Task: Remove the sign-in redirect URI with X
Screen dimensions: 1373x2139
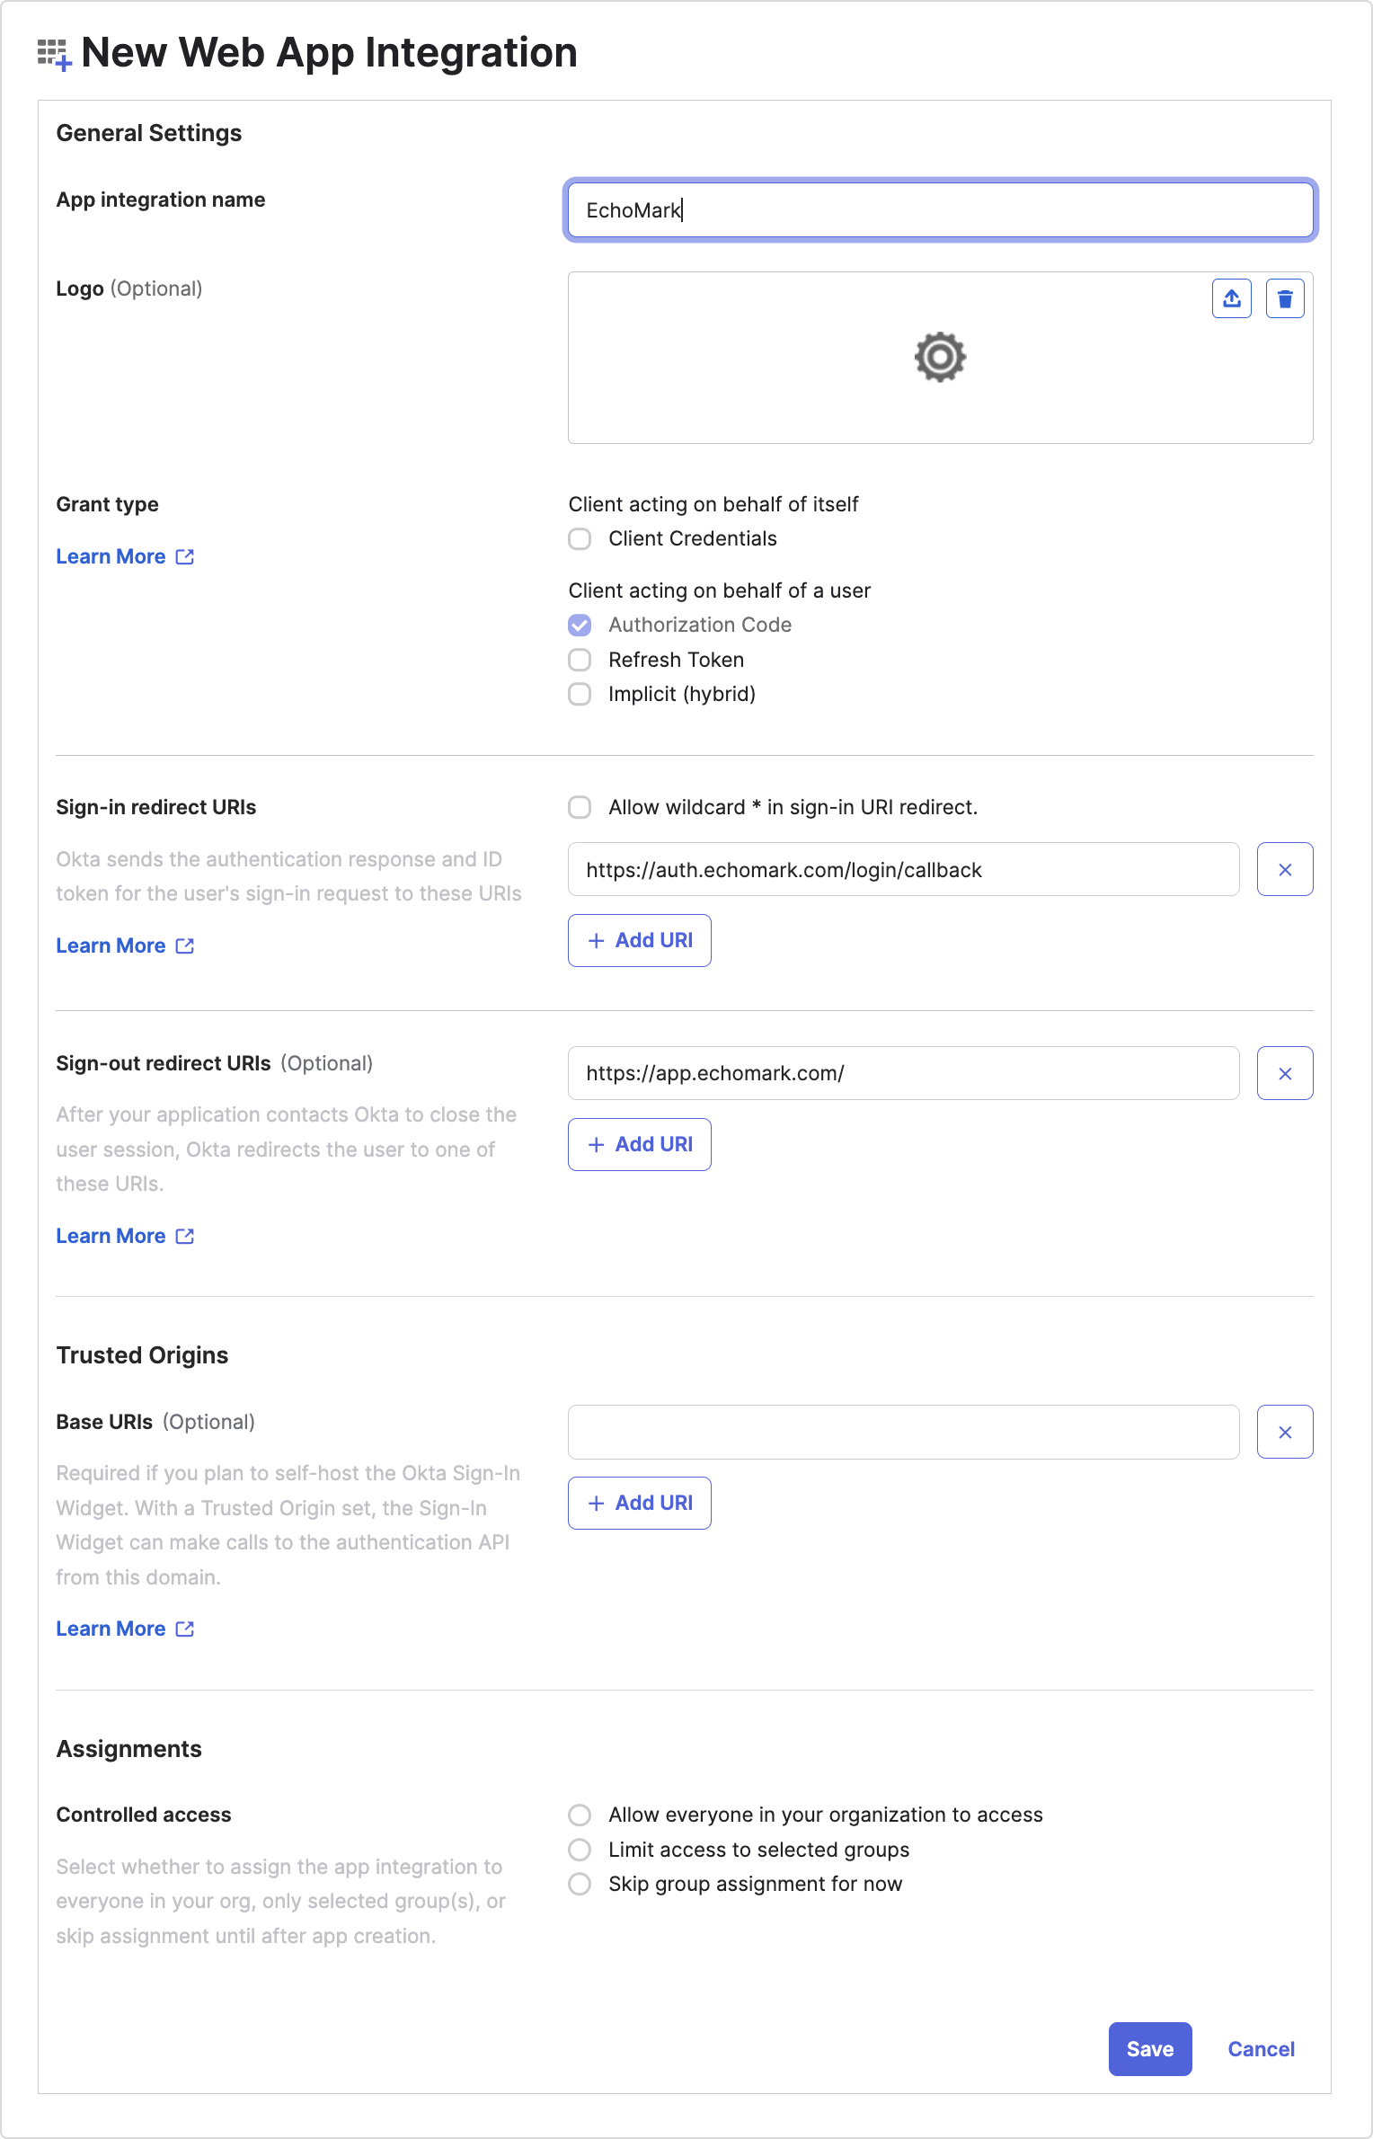Action: pyautogui.click(x=1285, y=869)
